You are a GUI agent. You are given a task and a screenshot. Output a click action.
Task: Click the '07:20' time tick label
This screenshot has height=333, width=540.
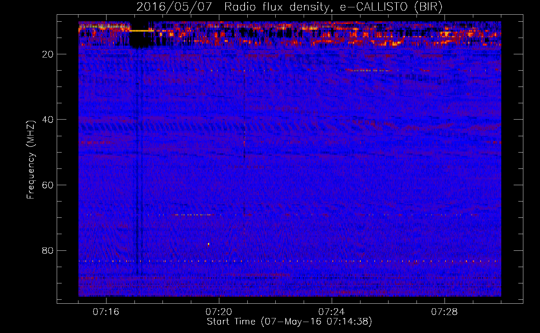click(219, 312)
